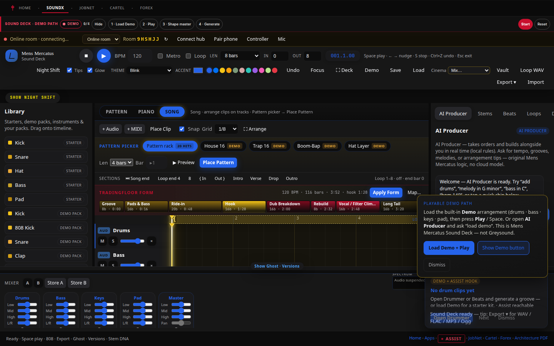Image resolution: width=554 pixels, height=346 pixels.
Task: Click the Kick starter item in Library
Action: (46, 143)
